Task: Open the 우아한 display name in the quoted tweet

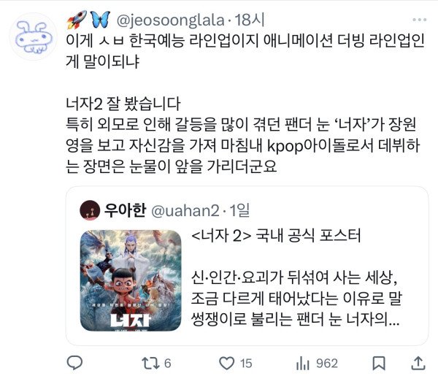Action: 125,210
